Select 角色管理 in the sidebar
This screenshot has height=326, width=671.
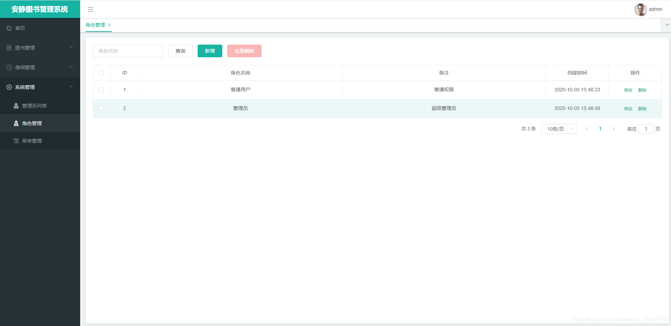tap(40, 123)
